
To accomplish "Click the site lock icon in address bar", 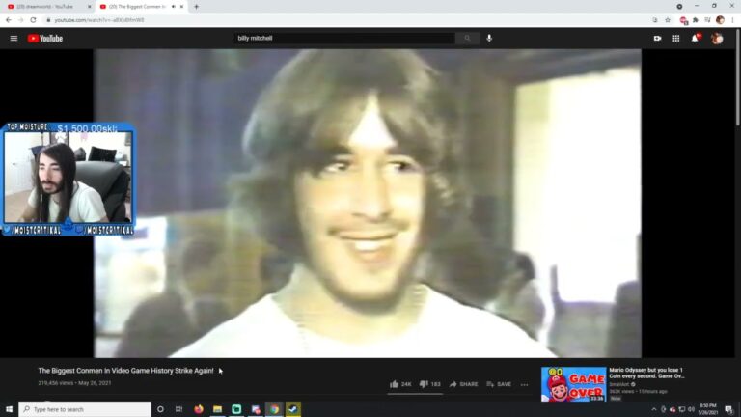I will click(x=48, y=20).
